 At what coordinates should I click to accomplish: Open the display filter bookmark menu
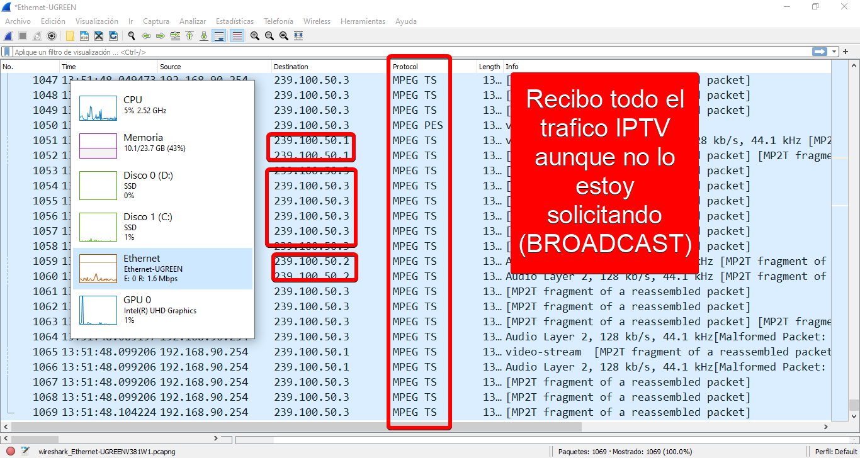[x=7, y=52]
